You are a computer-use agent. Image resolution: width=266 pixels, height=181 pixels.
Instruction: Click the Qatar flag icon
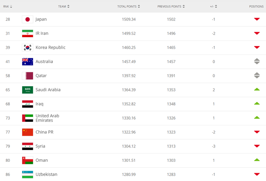[27, 76]
